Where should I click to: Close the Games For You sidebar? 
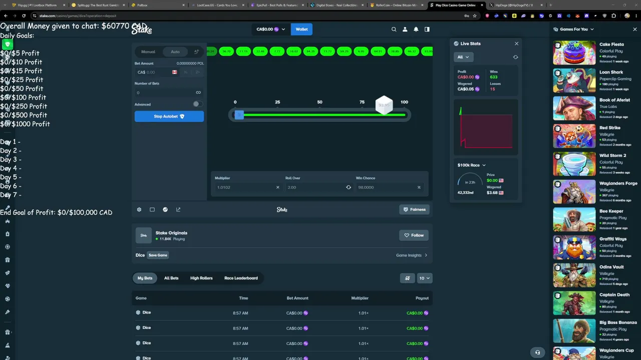[634, 29]
